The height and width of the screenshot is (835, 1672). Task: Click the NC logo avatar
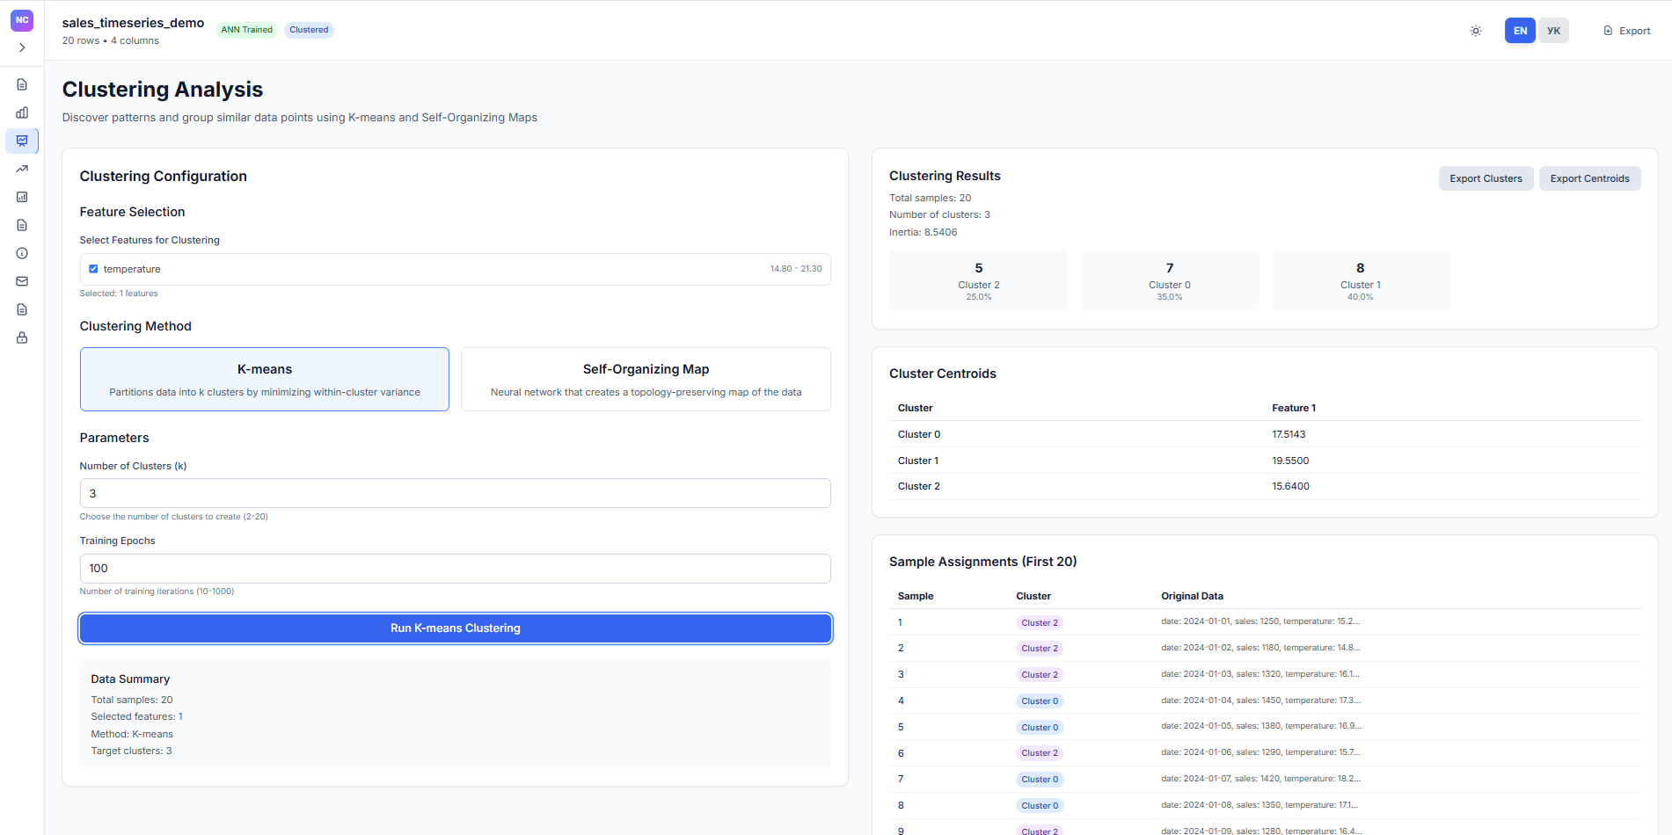pos(22,20)
